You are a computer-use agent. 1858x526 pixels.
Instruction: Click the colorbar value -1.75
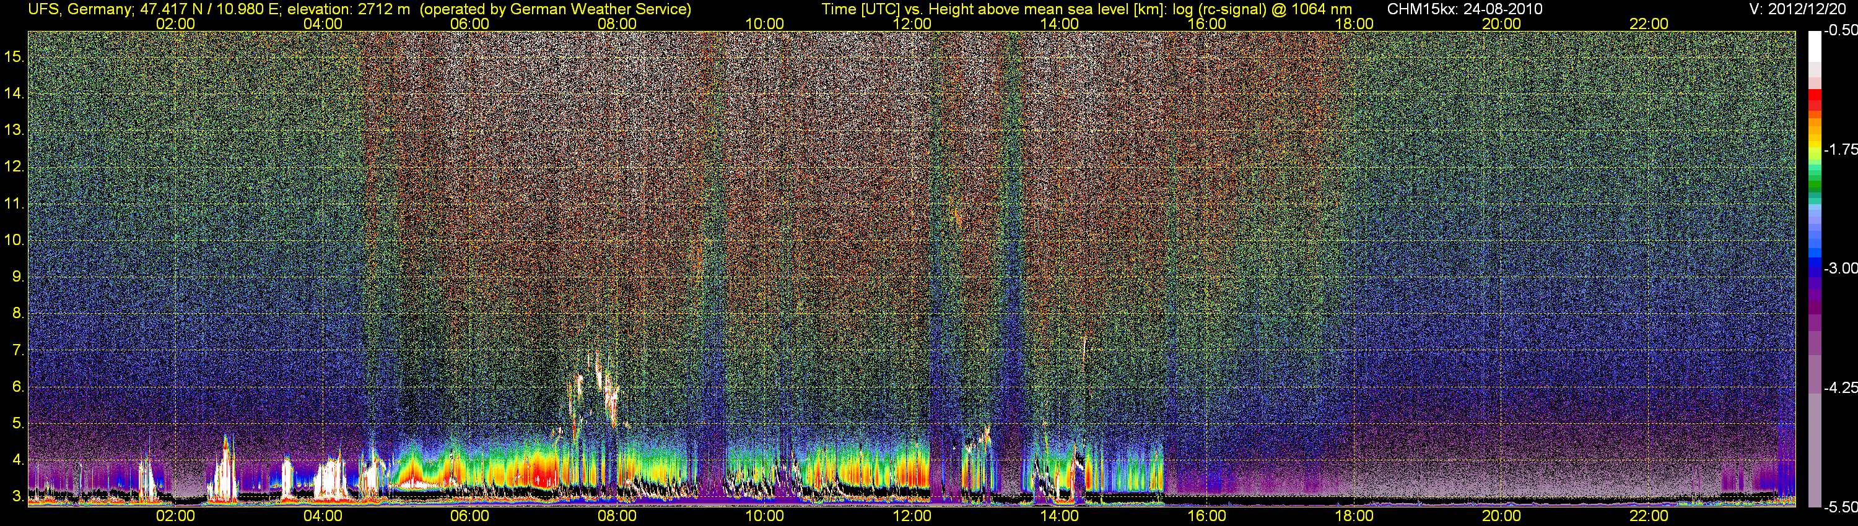(x=1840, y=150)
